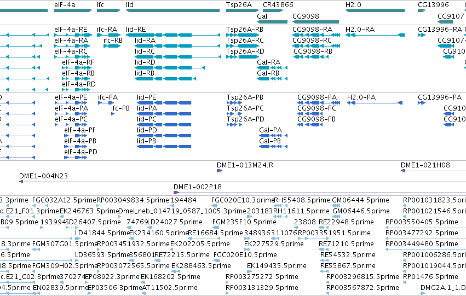Select protein CG13996-PA
The width and height of the screenshot is (466, 296).
tap(440, 97)
